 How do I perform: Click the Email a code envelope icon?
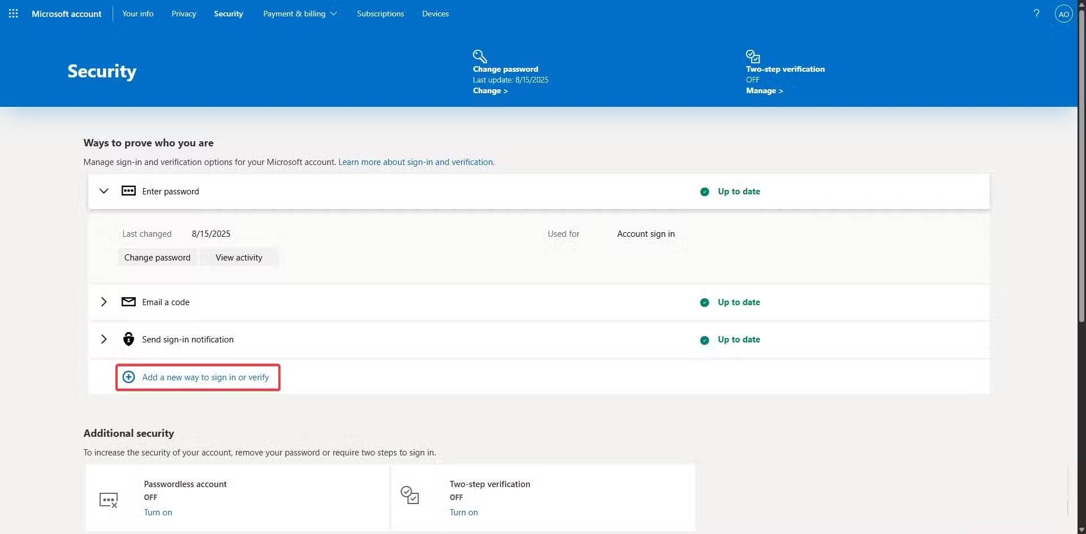pos(128,302)
